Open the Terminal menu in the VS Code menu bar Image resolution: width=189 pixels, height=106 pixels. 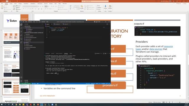point(43,22)
